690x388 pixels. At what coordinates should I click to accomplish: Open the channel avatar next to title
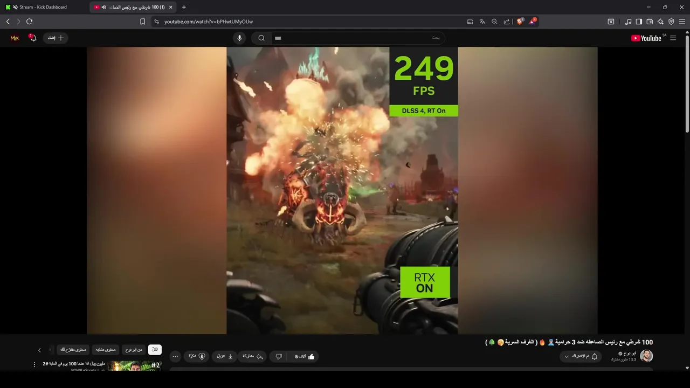pyautogui.click(x=646, y=356)
